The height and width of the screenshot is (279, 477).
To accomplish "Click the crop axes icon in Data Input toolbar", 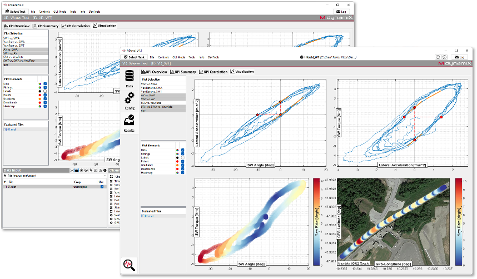I will [91, 171].
